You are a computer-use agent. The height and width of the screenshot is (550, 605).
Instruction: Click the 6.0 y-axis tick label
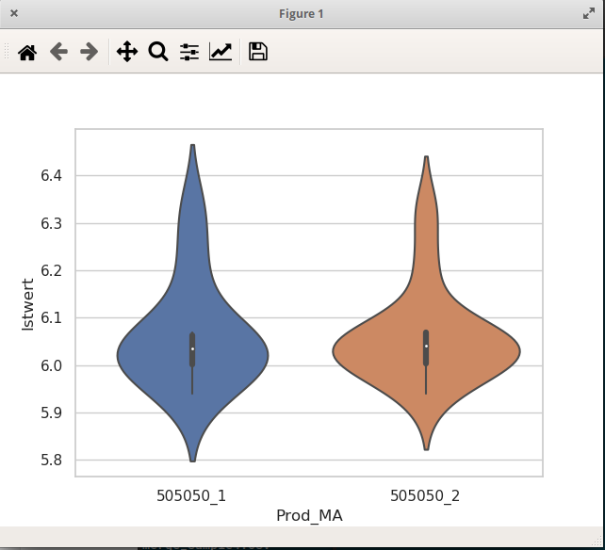point(51,365)
